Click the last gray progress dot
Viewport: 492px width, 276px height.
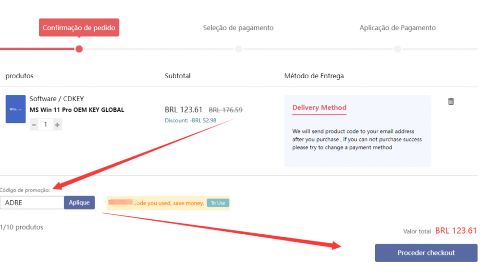[397, 49]
